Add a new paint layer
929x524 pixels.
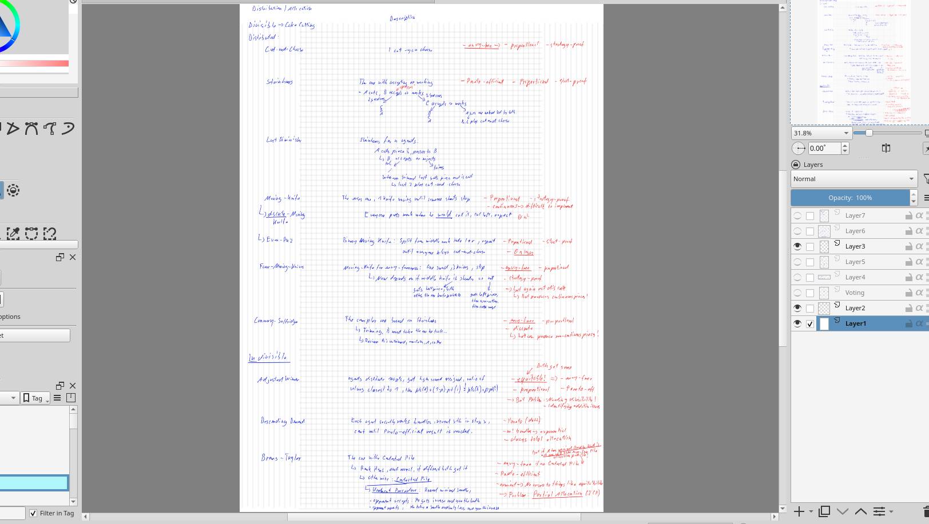click(799, 511)
